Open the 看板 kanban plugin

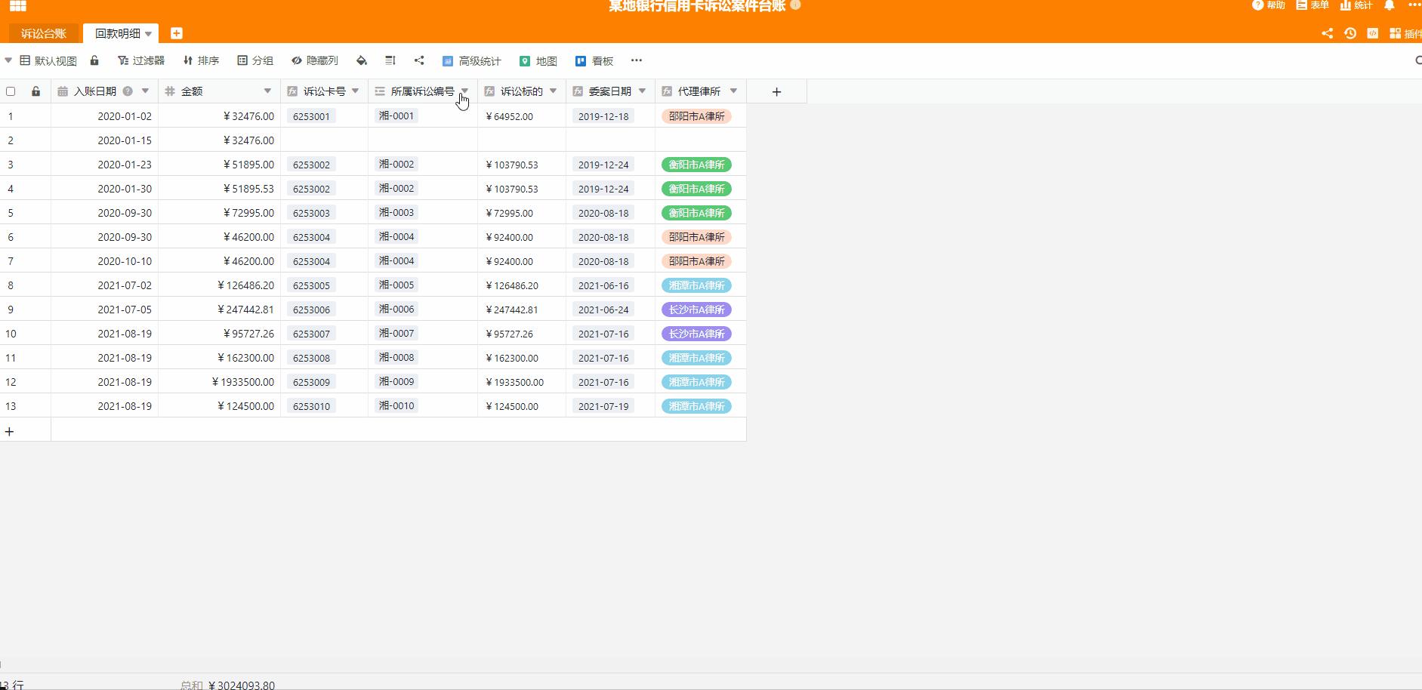(x=594, y=60)
